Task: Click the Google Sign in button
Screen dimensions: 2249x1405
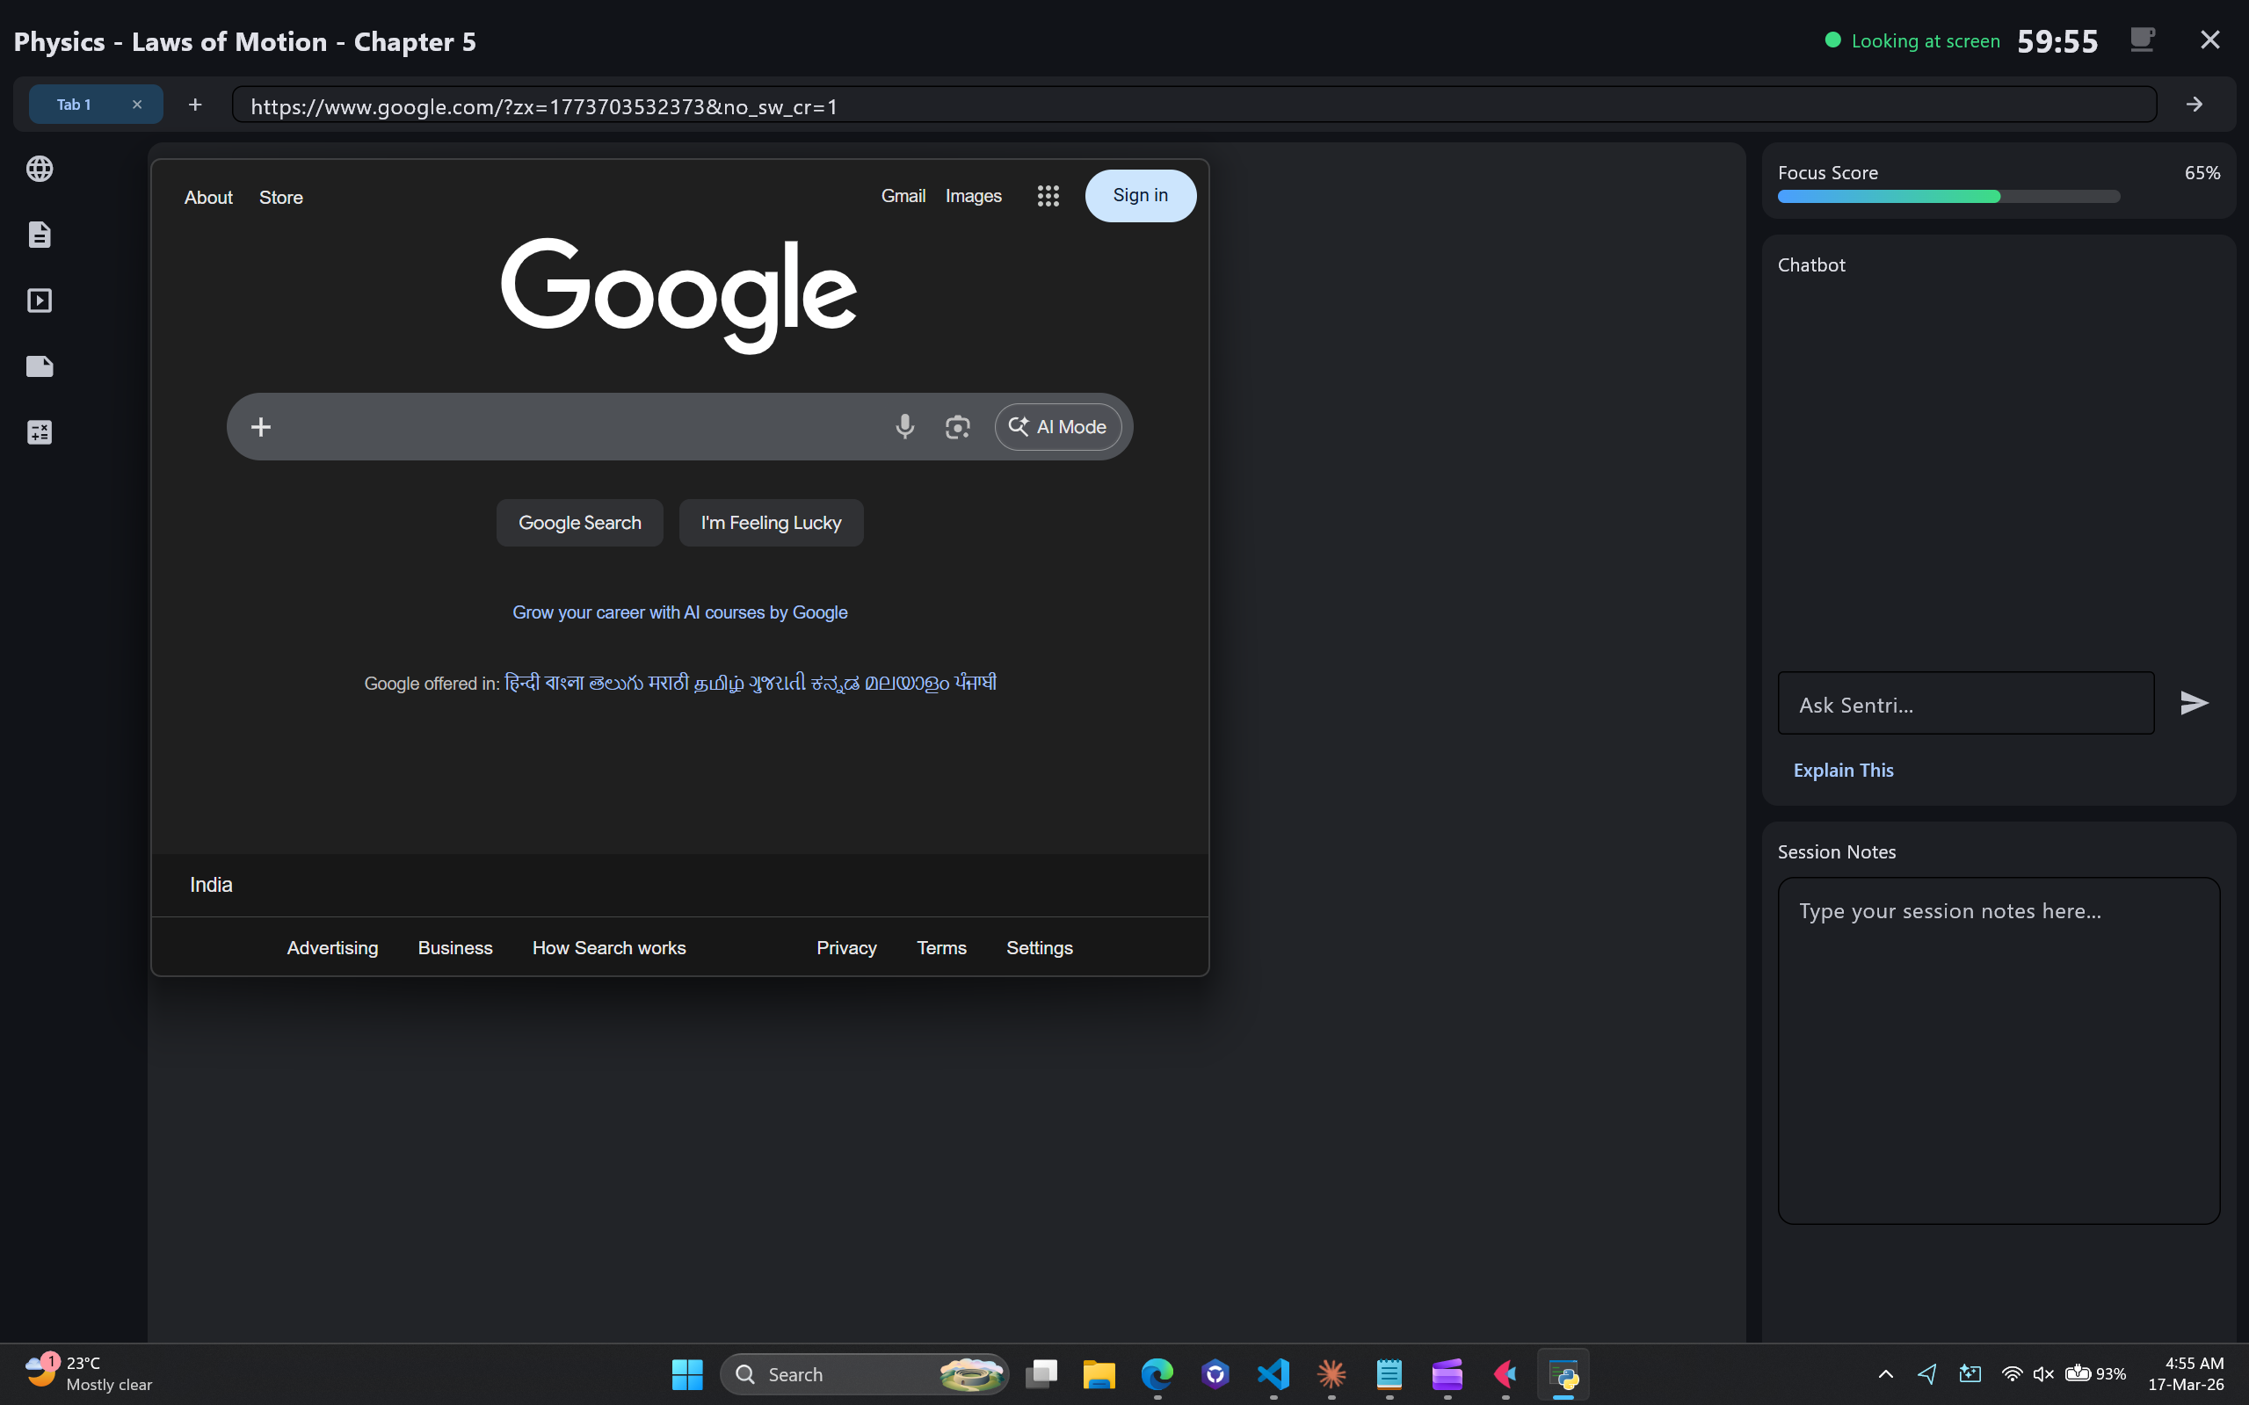Action: click(1140, 195)
